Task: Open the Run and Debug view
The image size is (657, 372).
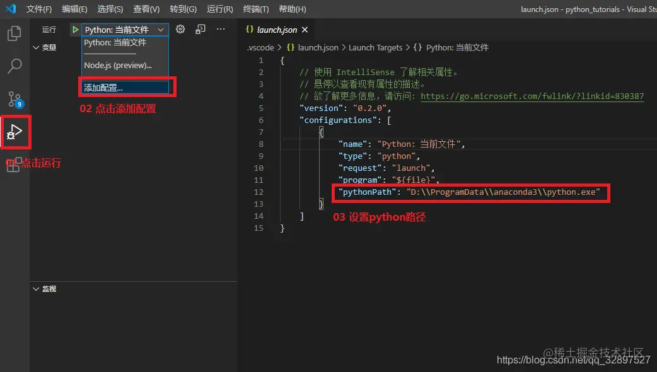Action: [x=15, y=132]
